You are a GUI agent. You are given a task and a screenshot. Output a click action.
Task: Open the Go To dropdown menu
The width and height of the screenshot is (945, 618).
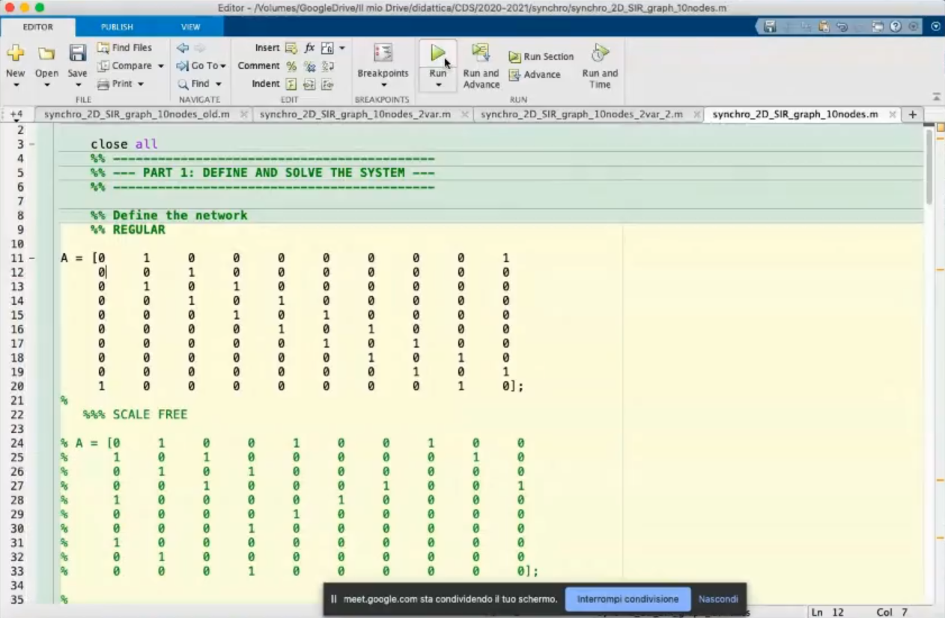223,66
